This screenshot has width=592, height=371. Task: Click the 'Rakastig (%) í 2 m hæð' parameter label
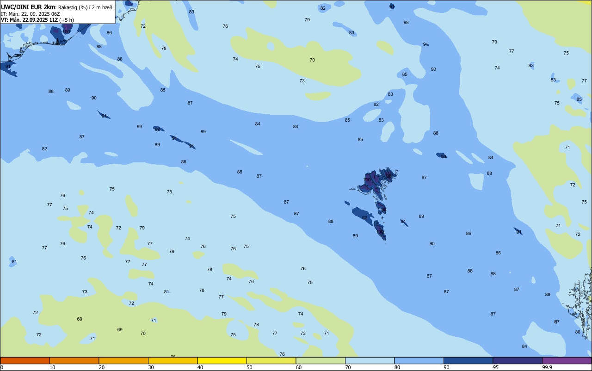[x=85, y=7]
